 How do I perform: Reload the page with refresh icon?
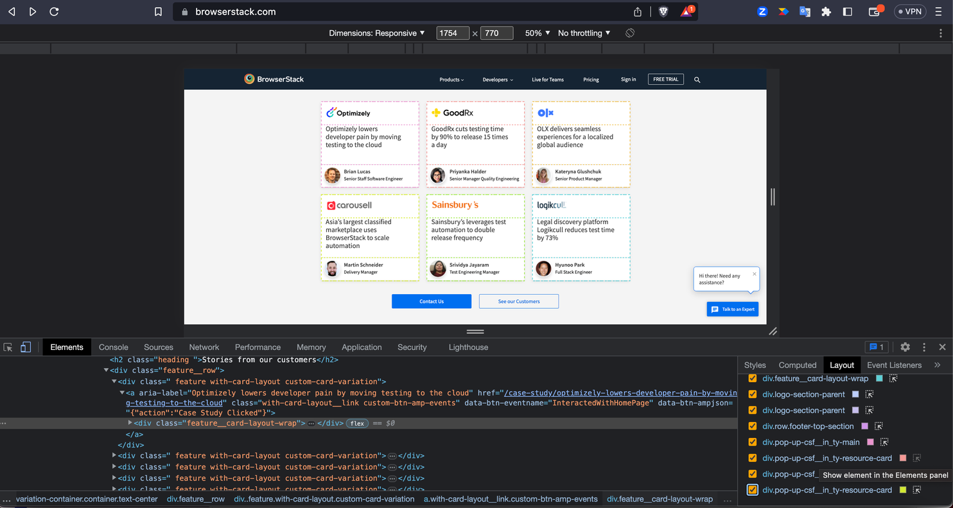[x=54, y=12]
